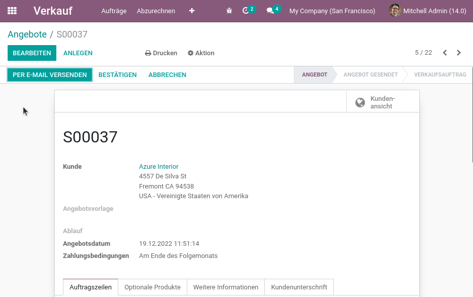Screen dimensions: 473x297
Task: Go to previous record arrow
Action: click(445, 53)
